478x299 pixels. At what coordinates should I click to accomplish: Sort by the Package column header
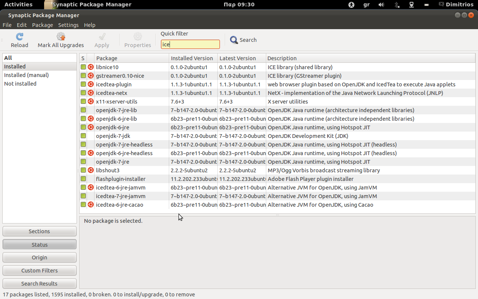131,58
